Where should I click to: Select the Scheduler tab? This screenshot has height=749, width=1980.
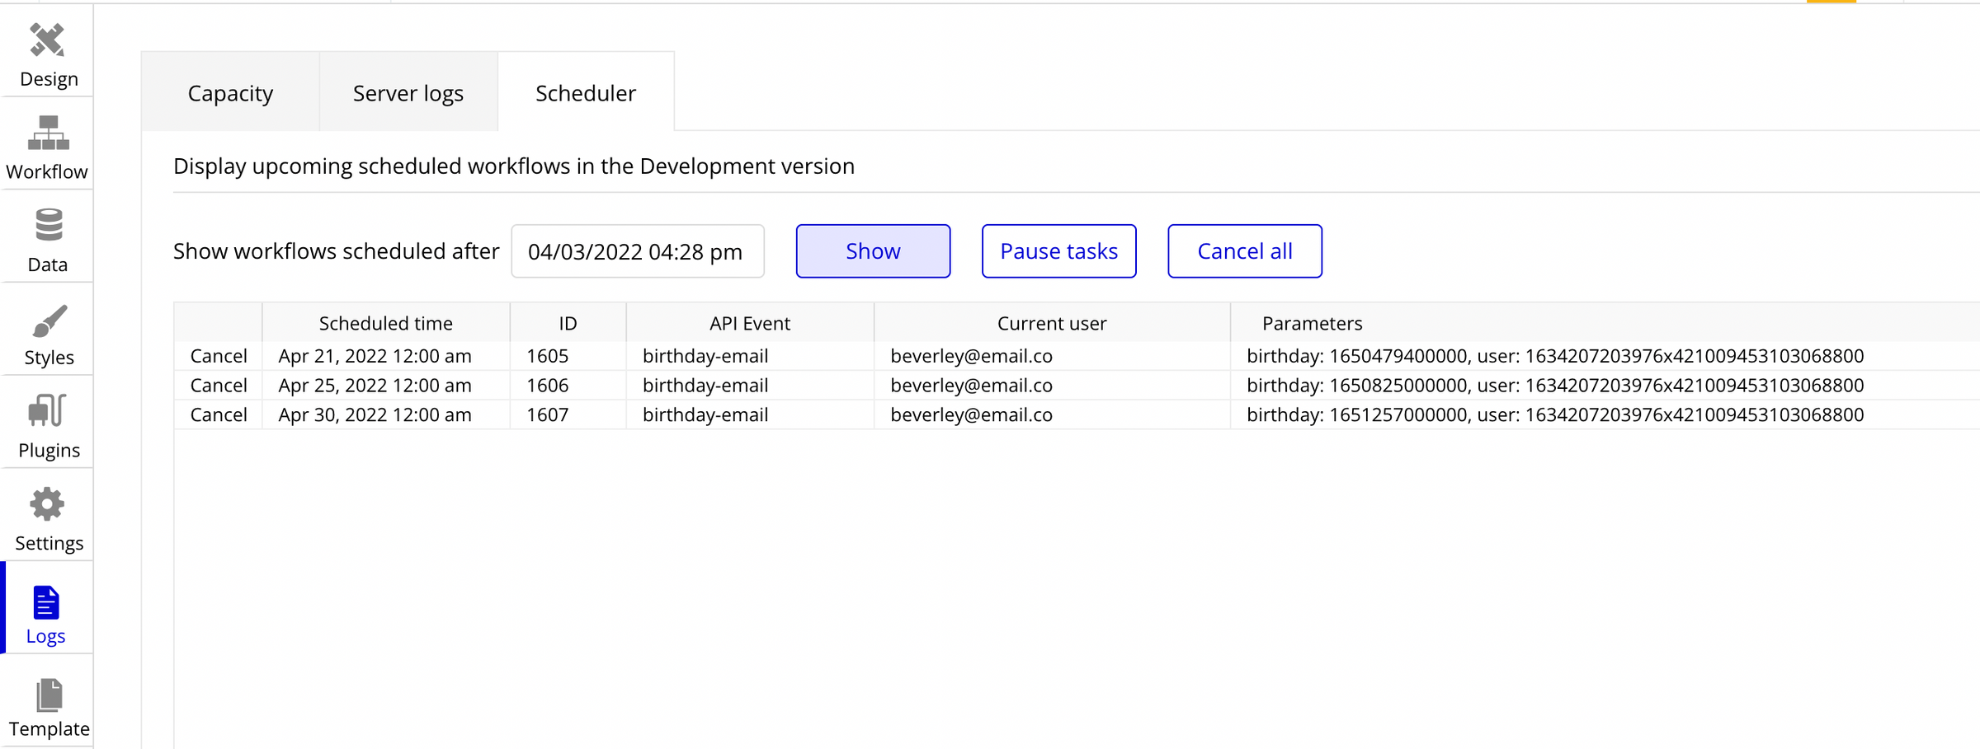[586, 93]
